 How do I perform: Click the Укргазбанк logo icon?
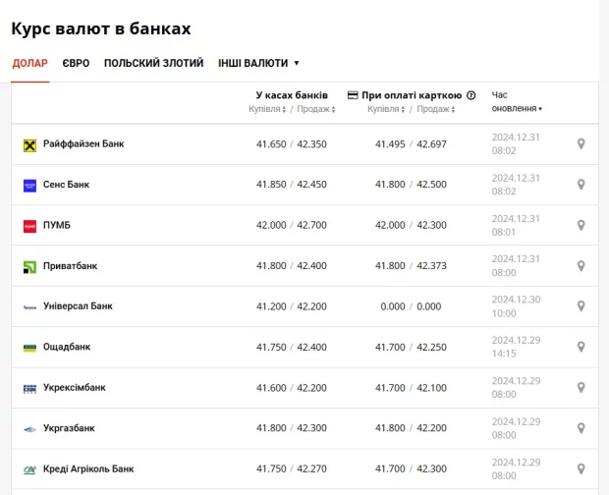[x=29, y=428]
